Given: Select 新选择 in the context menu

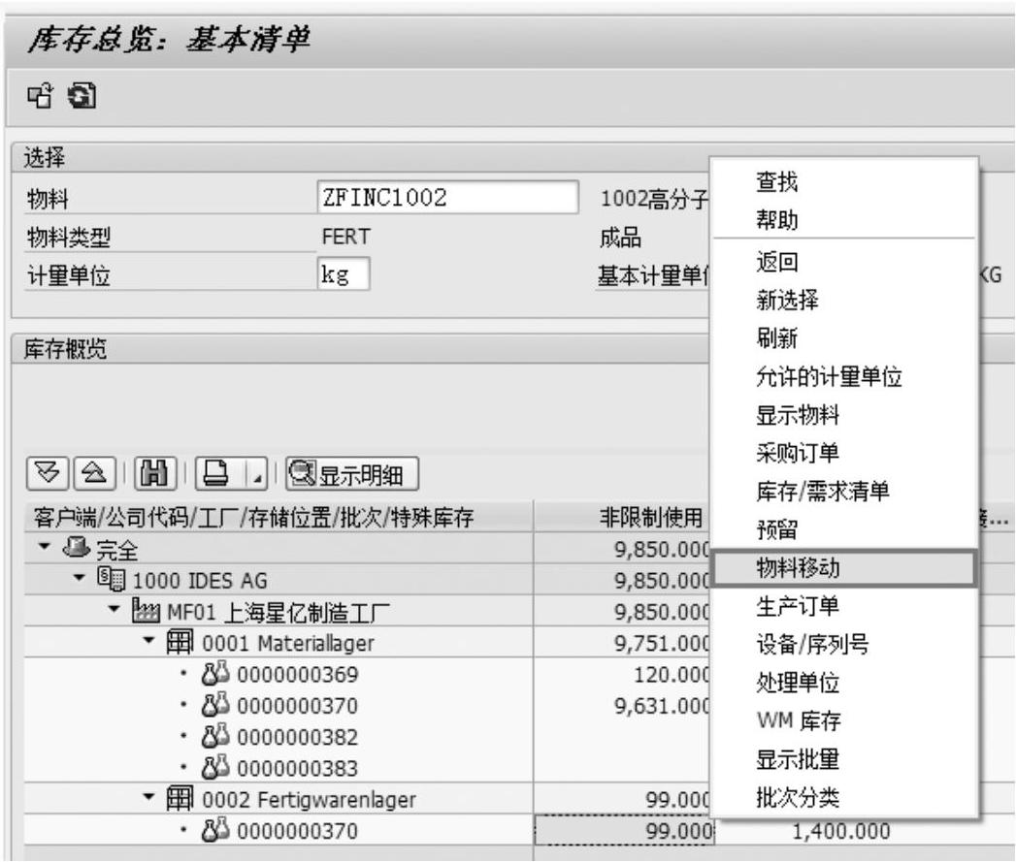Looking at the screenshot, I should pyautogui.click(x=787, y=300).
